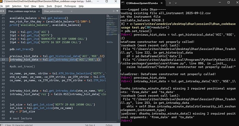This screenshot has width=239, height=126.
Task: Click 'pdb.set_trace()' on line 30
Action: click(21, 49)
